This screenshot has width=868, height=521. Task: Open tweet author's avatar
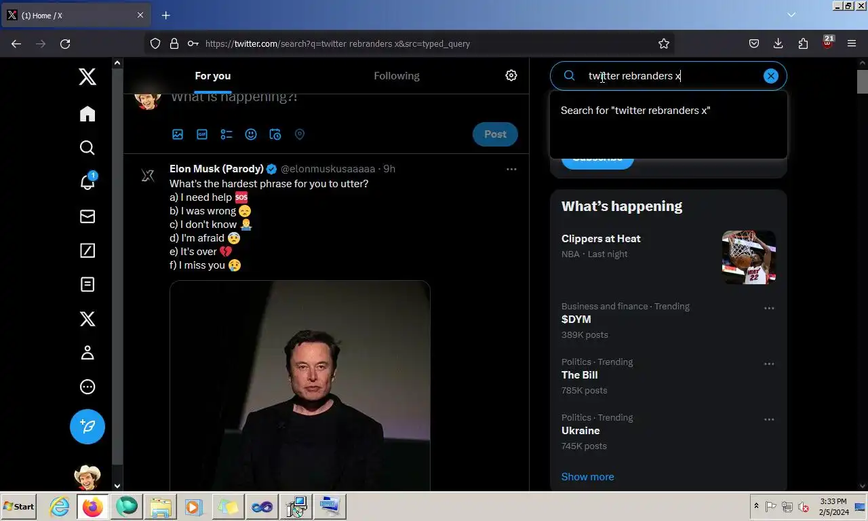click(x=148, y=176)
